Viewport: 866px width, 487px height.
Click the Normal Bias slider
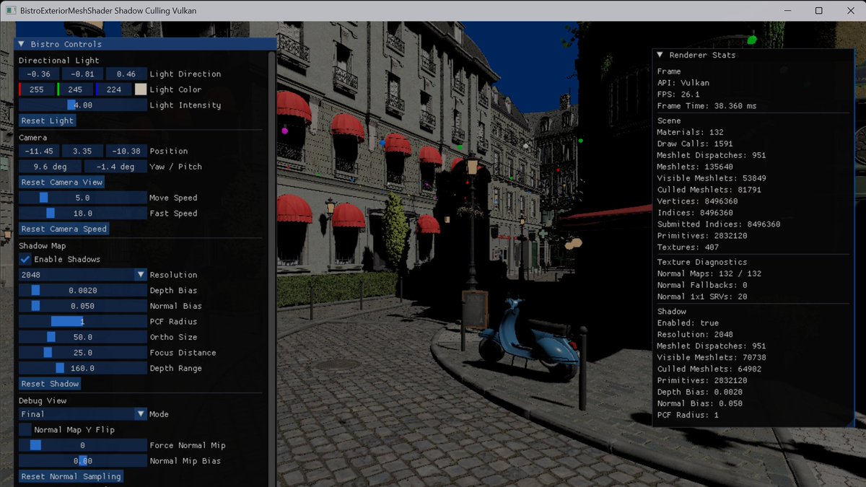click(x=83, y=306)
